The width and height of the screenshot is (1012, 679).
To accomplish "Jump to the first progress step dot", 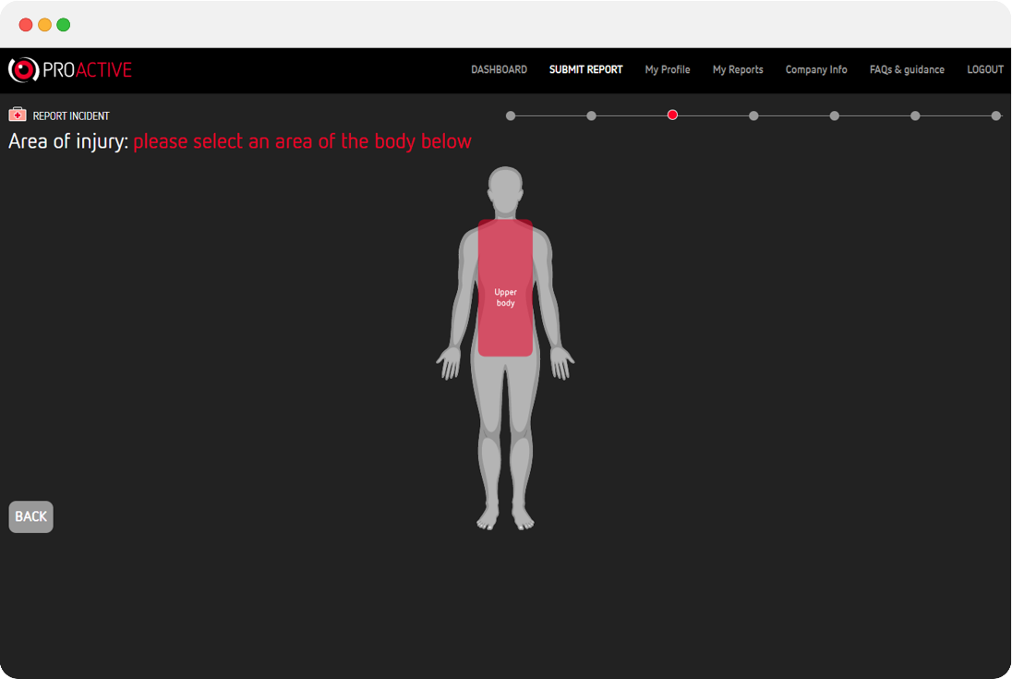I will (x=511, y=115).
